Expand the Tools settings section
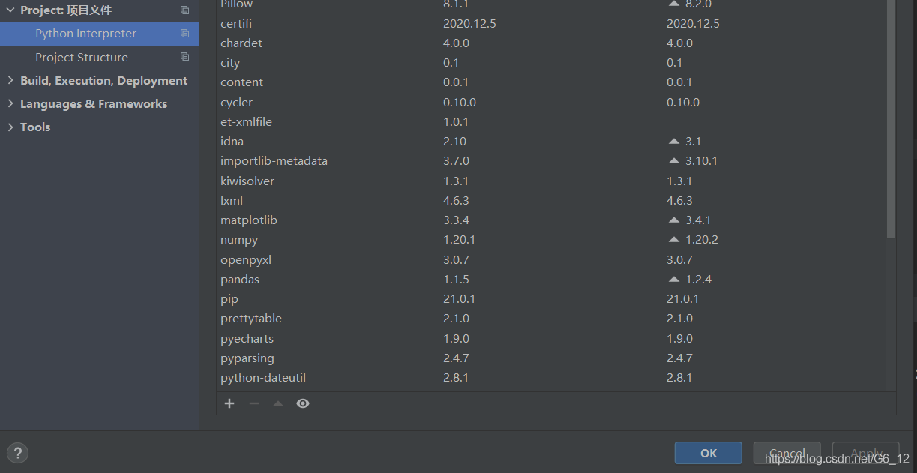The height and width of the screenshot is (473, 917). coord(10,127)
